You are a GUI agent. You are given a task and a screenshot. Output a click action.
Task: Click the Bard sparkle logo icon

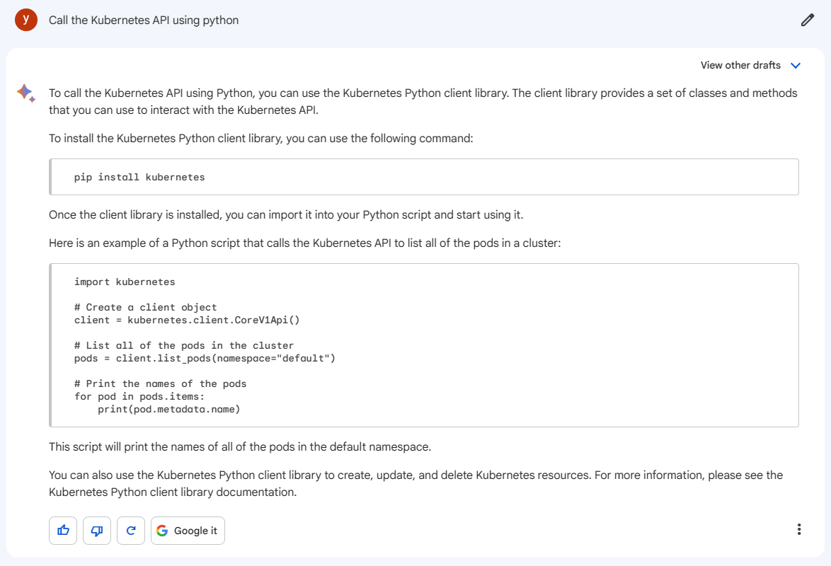click(26, 93)
